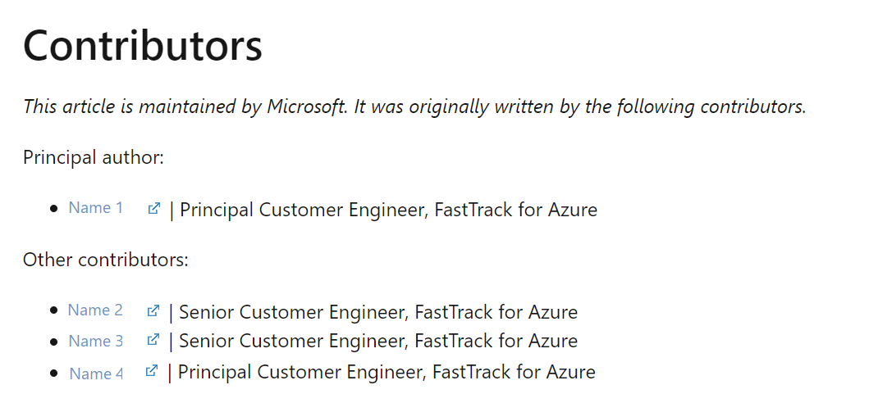Viewport: 892px width, 403px height.
Task: Click the job title text after Name 3
Action: coord(378,341)
